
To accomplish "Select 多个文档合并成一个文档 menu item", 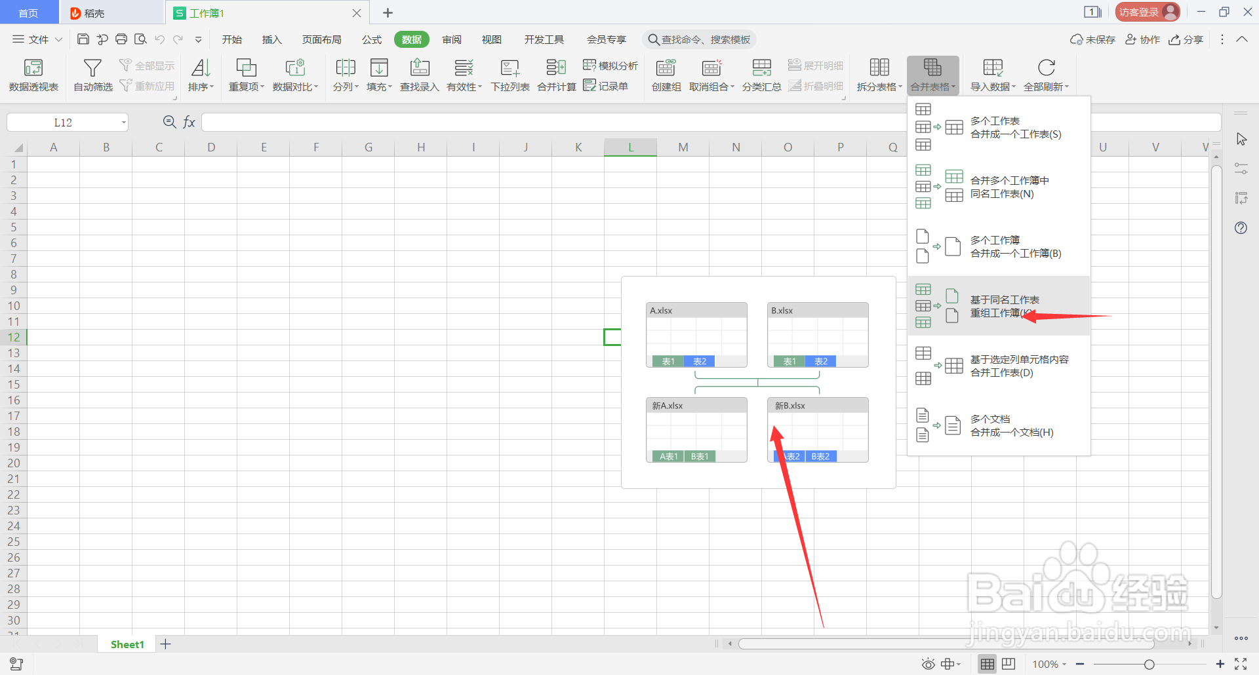I will coord(999,425).
